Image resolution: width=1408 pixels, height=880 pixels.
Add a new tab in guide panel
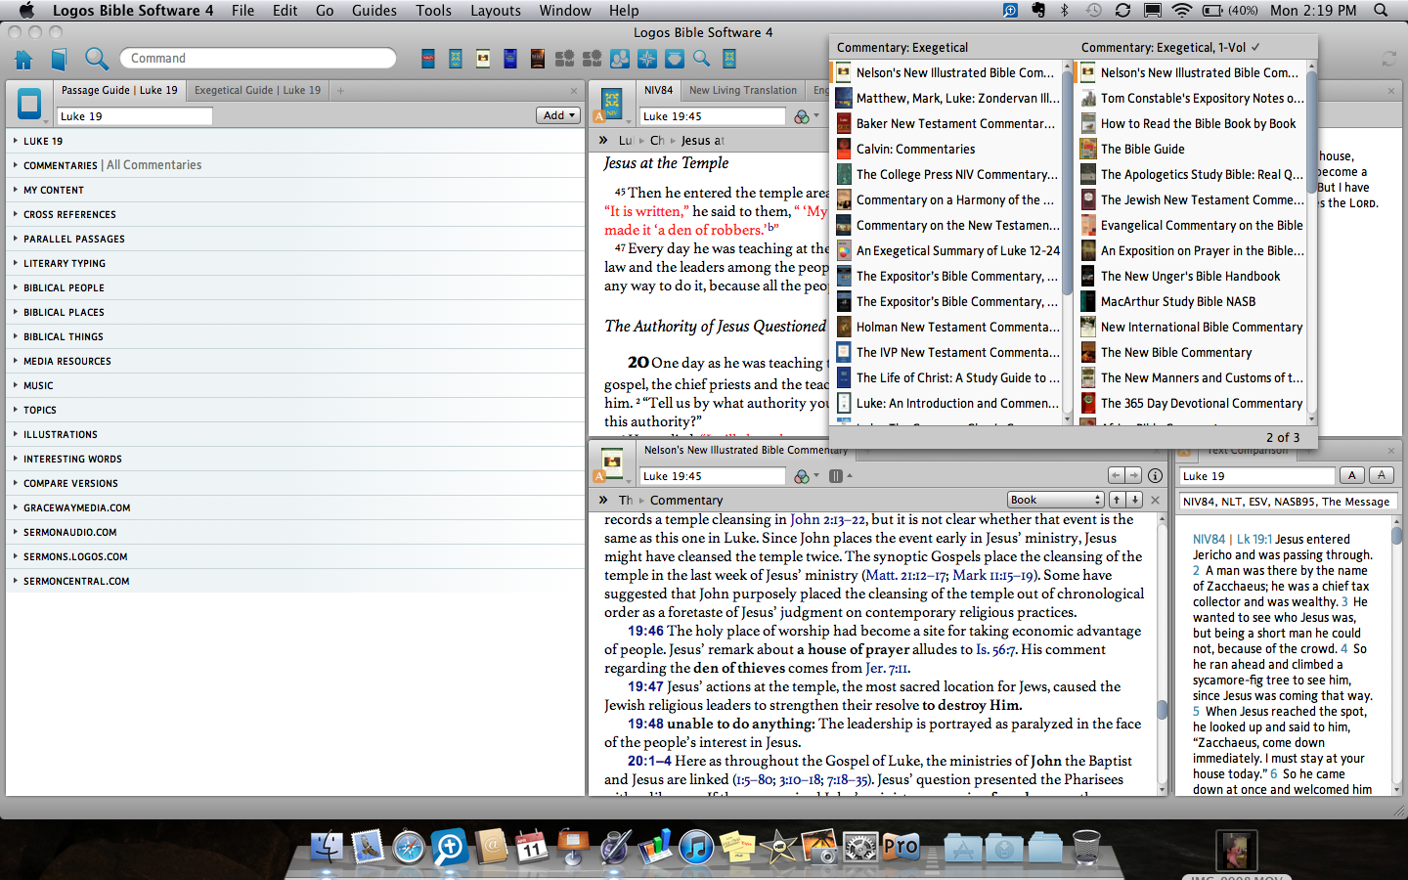[340, 91]
